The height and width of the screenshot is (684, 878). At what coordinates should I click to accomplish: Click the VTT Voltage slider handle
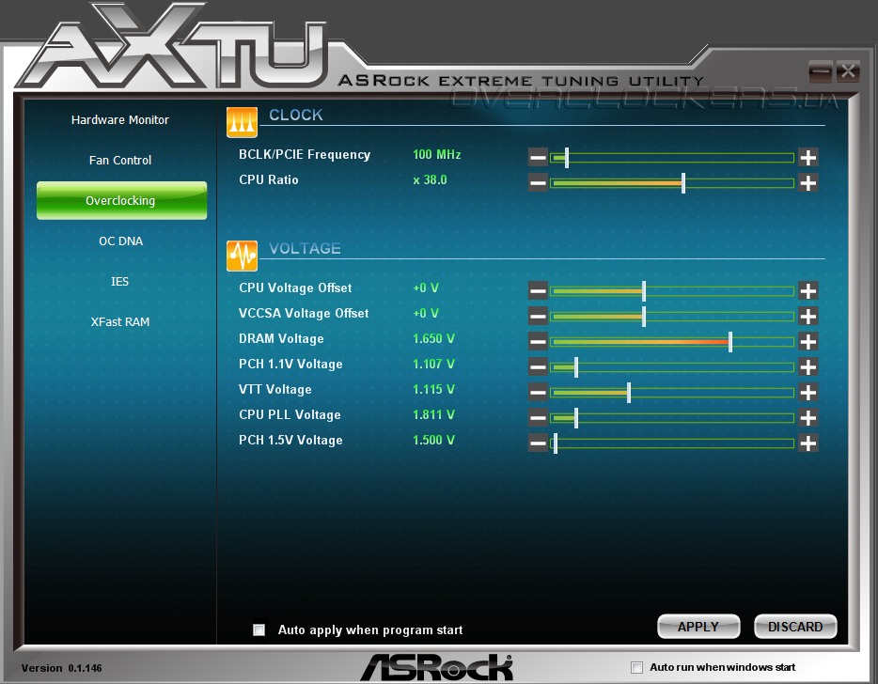pyautogui.click(x=629, y=393)
